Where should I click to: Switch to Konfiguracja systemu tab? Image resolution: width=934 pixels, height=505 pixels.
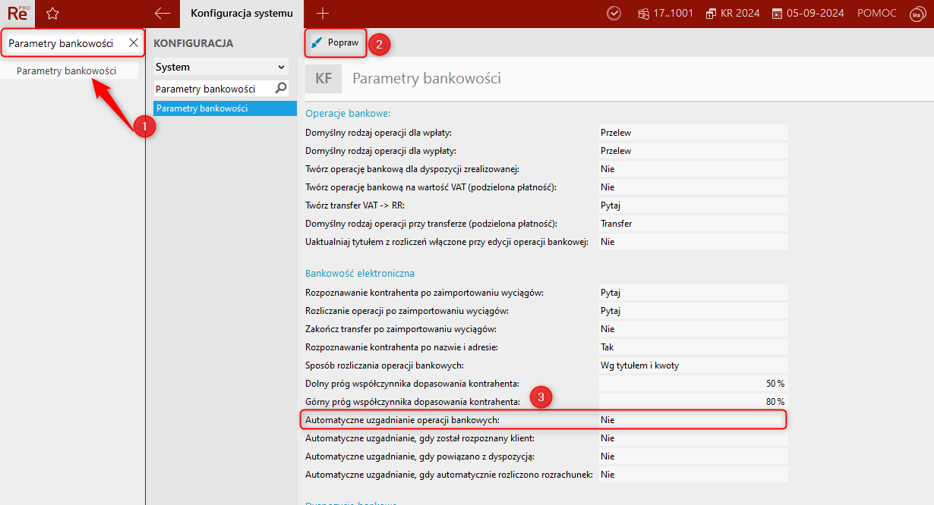241,13
